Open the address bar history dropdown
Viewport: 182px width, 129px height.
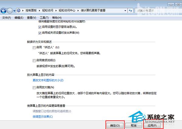125,11
